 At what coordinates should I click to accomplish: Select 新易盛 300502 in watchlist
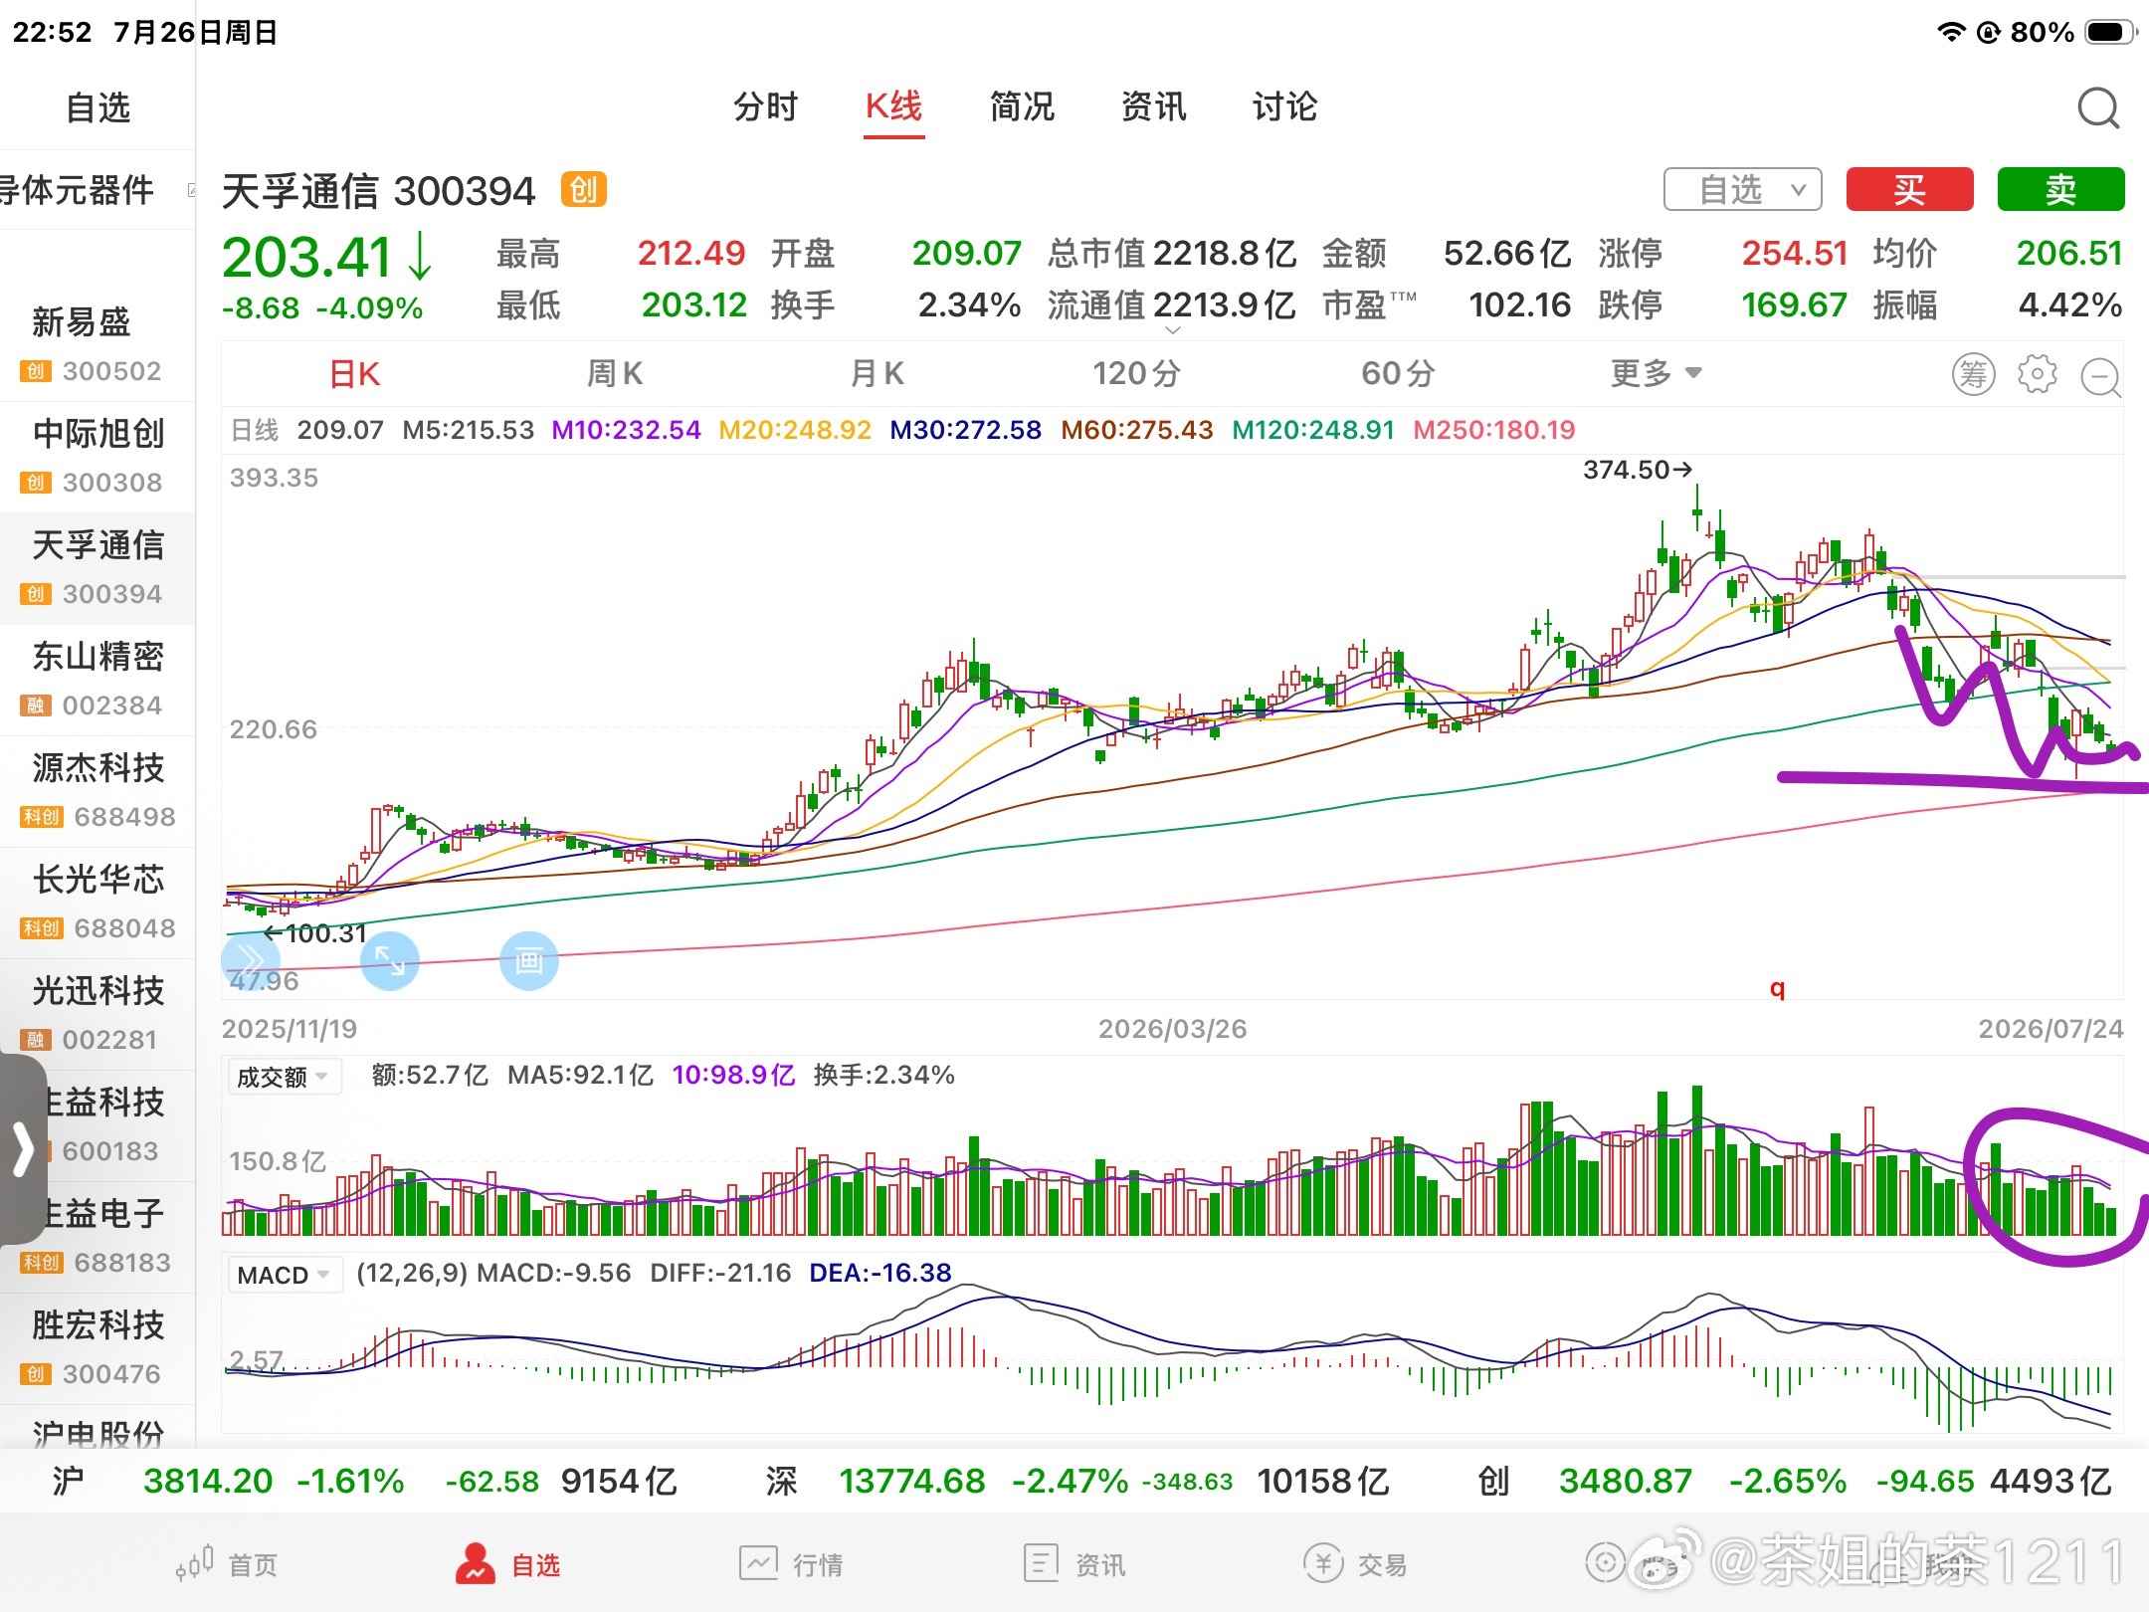coord(98,344)
